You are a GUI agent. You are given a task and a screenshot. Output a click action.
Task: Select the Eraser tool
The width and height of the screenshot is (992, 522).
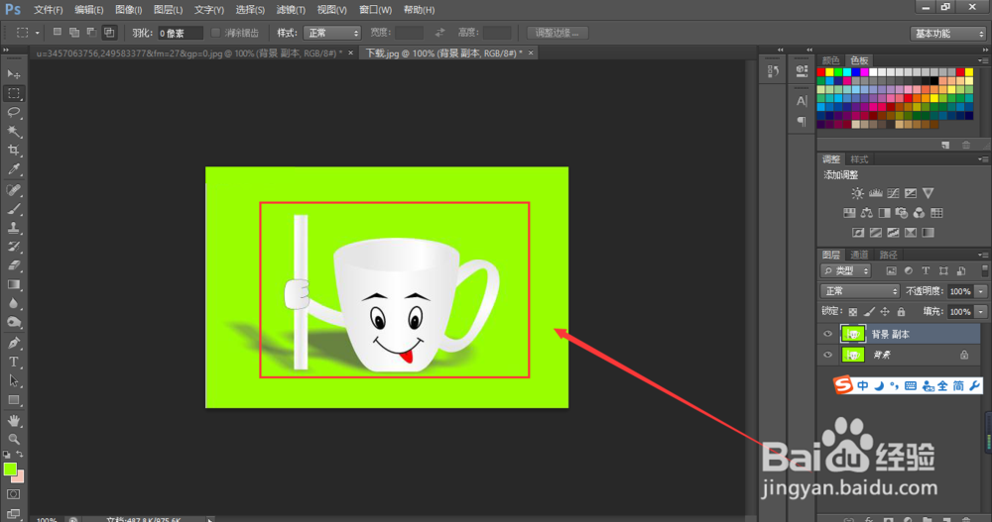pos(13,265)
